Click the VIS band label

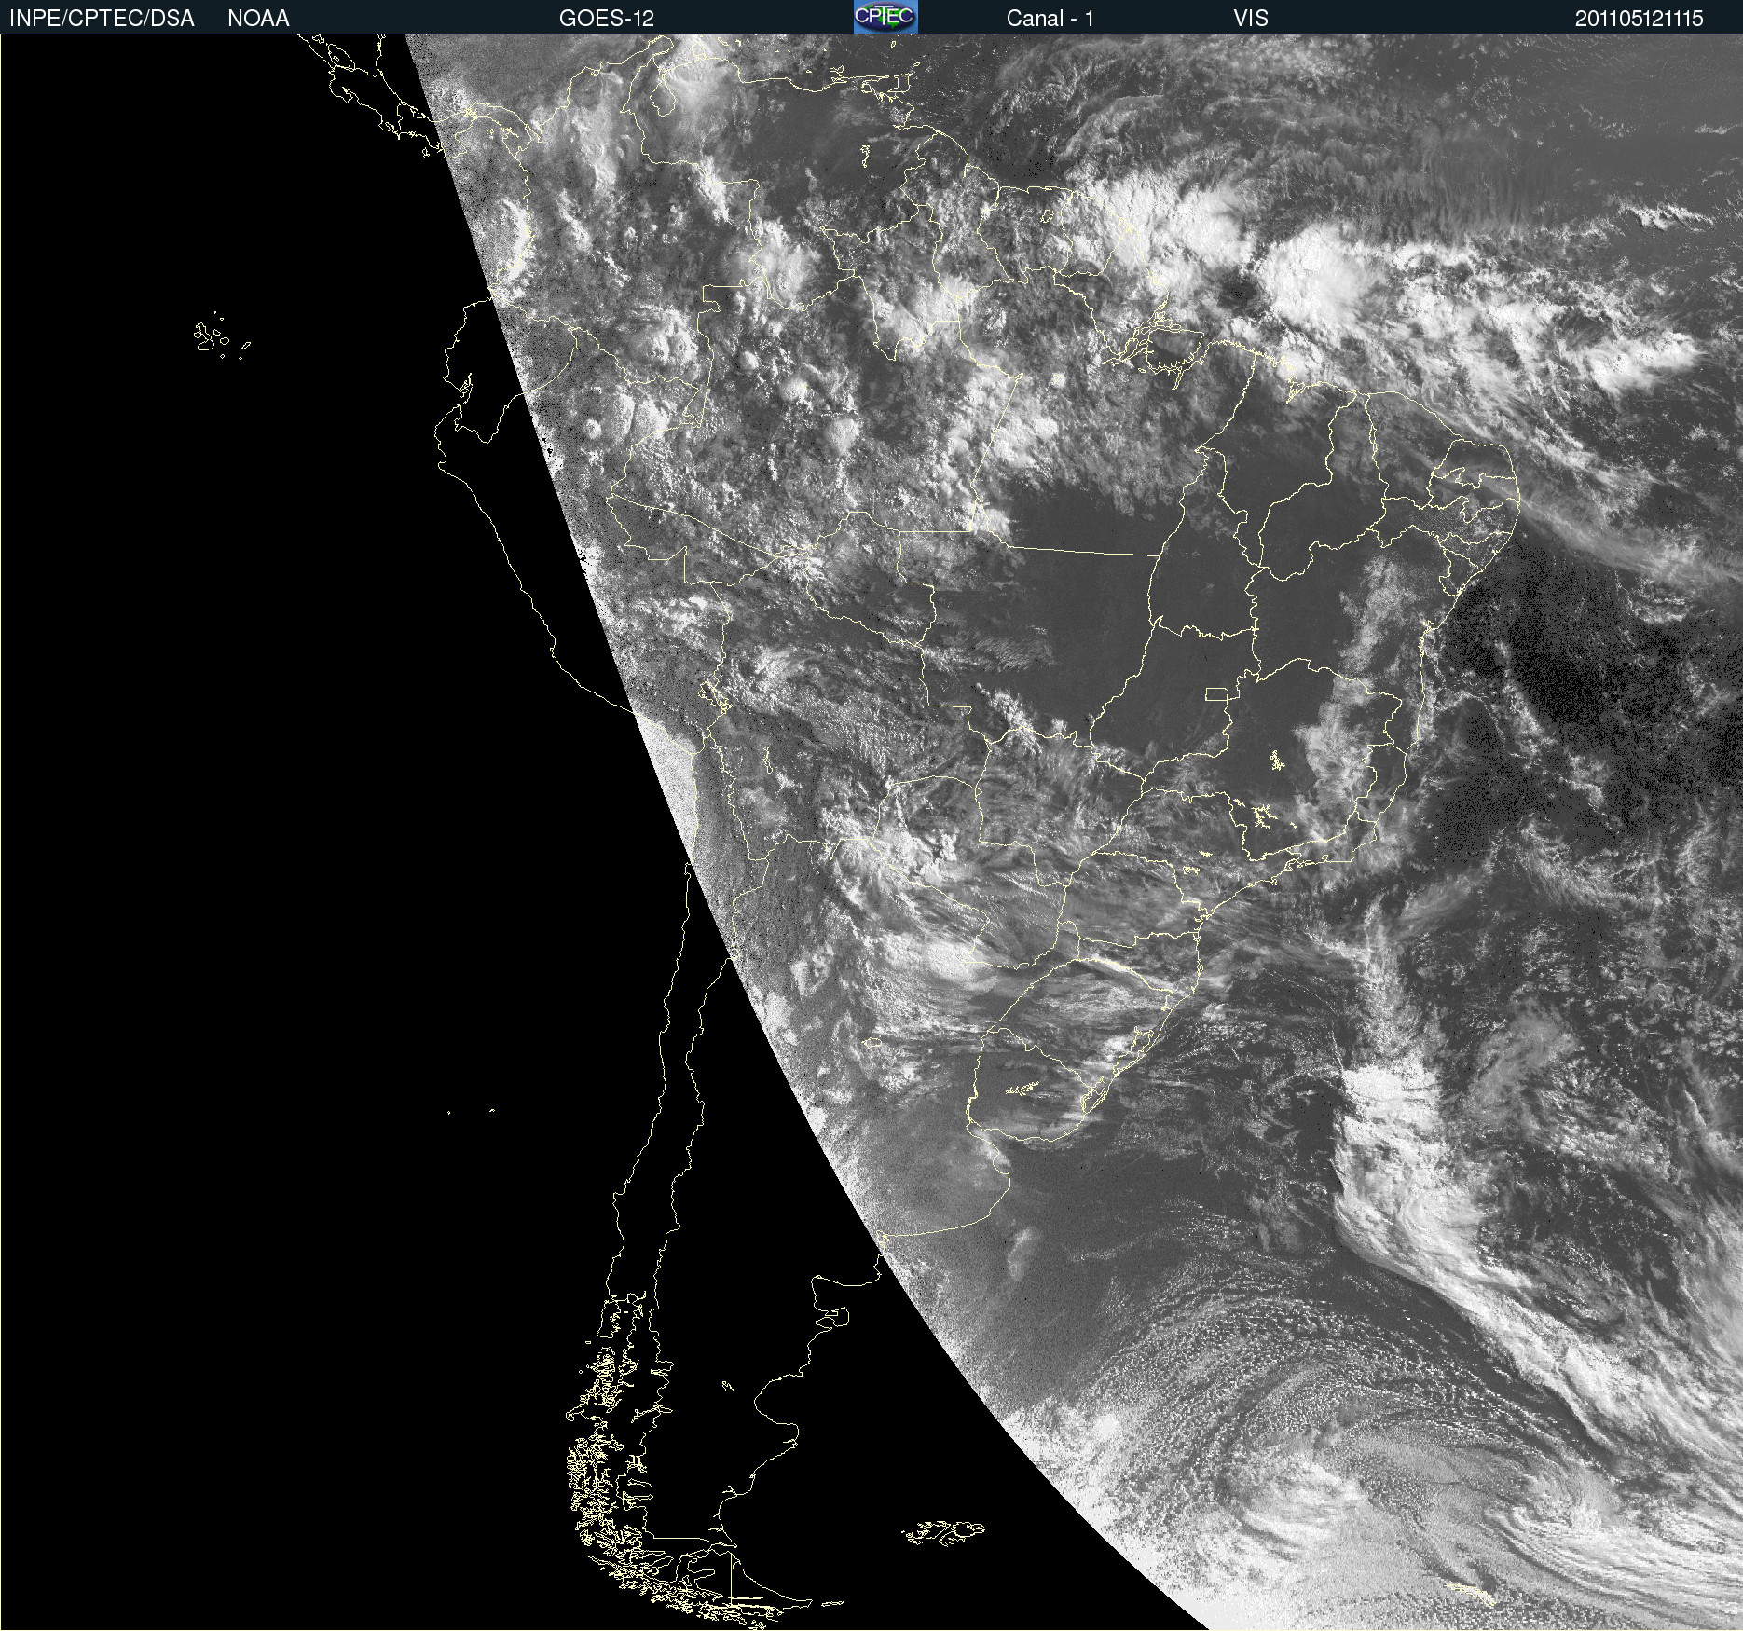(1250, 19)
